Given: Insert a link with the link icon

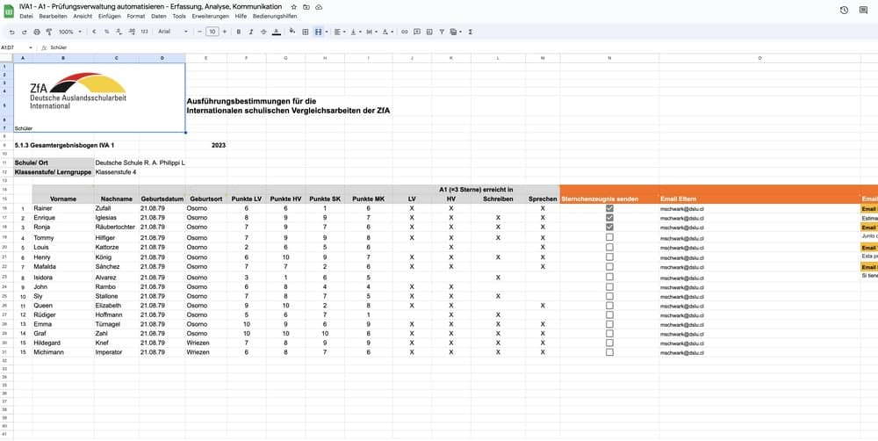Looking at the screenshot, I should pos(404,32).
